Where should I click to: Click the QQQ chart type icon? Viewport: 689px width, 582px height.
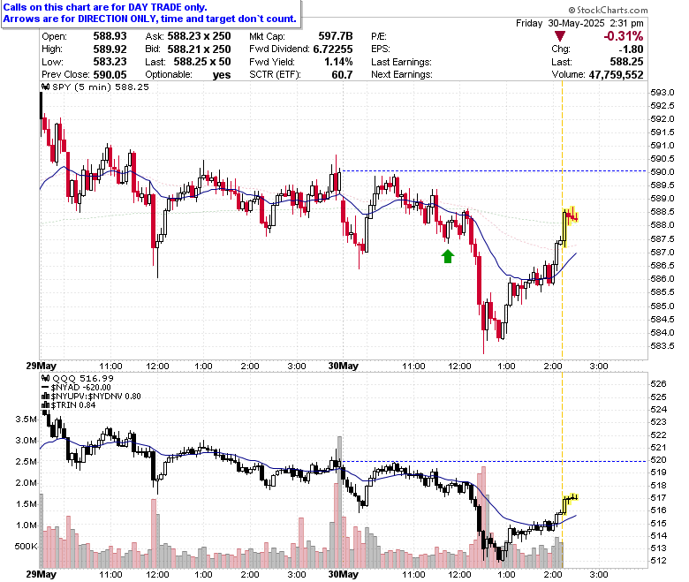click(46, 378)
